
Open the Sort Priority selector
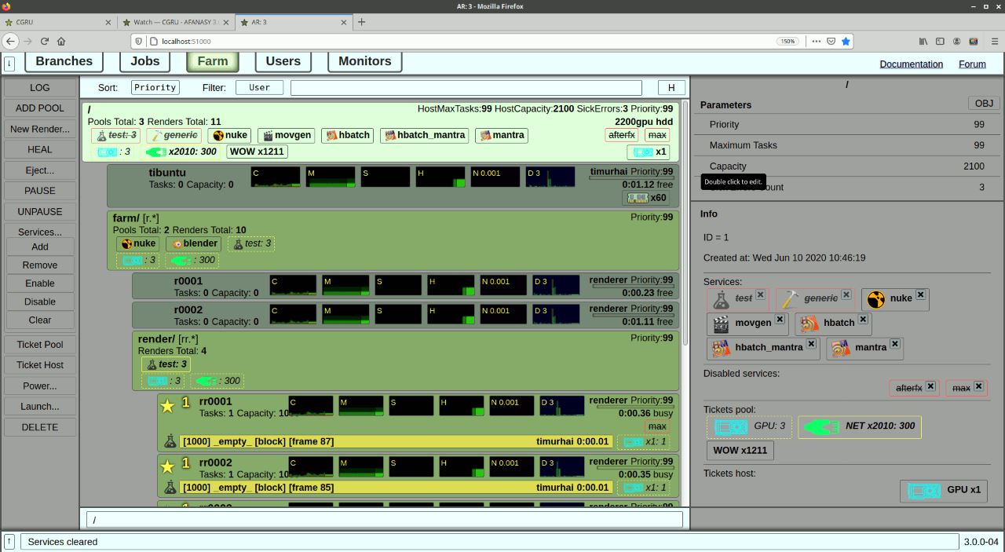[155, 88]
